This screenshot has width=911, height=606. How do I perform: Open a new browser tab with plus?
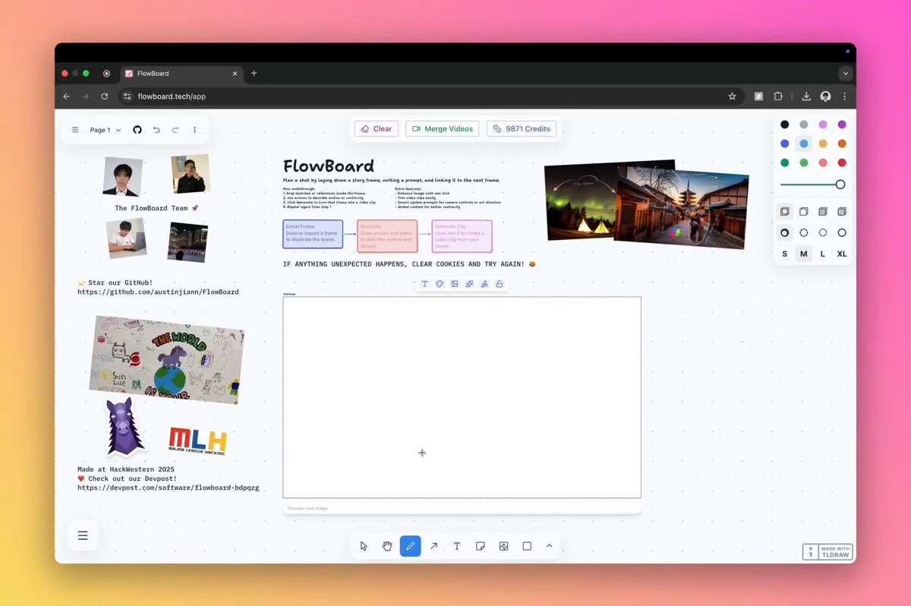254,74
